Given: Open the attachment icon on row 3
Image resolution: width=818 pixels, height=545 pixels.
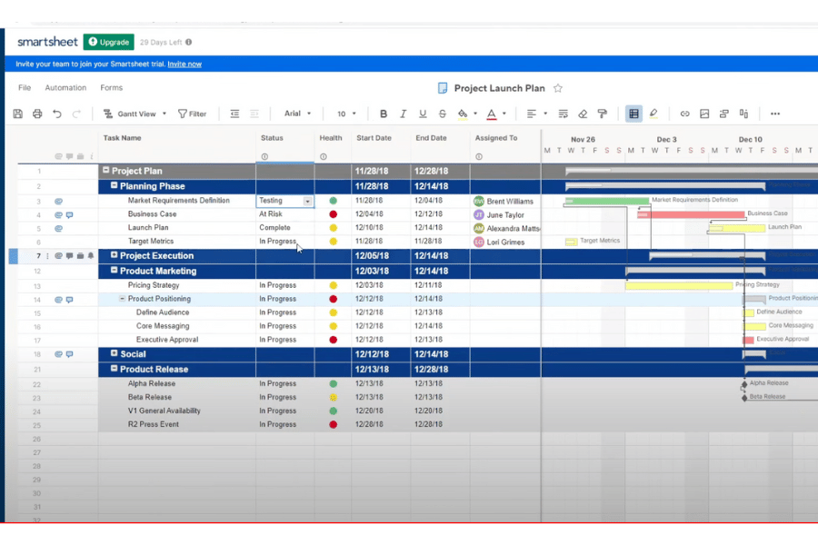Looking at the screenshot, I should tap(58, 202).
